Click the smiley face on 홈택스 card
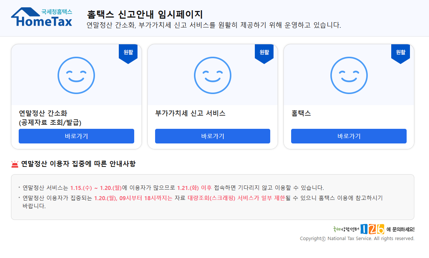The image size is (429, 258). (349, 75)
